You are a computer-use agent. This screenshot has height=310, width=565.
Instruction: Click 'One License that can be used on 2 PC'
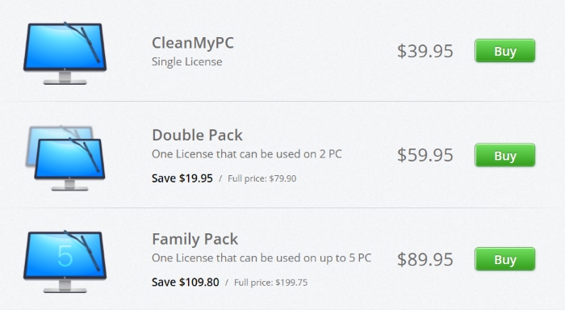246,154
